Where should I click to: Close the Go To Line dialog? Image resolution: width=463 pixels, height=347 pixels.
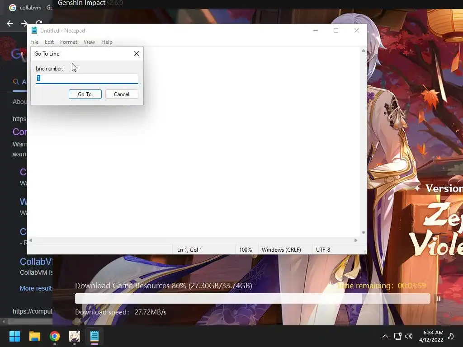[137, 53]
